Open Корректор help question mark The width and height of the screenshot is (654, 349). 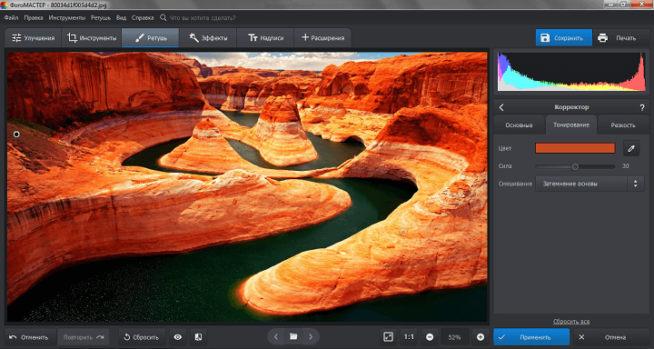pos(642,107)
